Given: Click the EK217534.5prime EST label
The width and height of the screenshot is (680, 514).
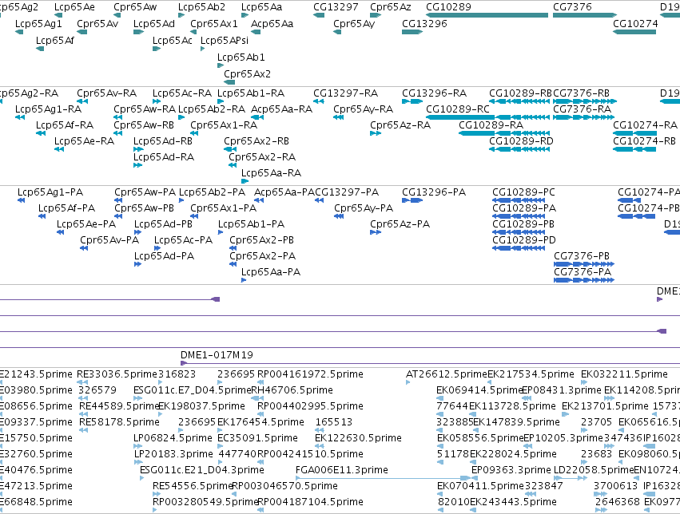Looking at the screenshot, I should click(531, 374).
